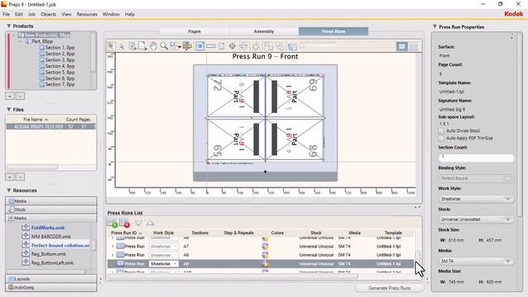Image resolution: width=528 pixels, height=297 pixels.
Task: Switch to single sheet view icon
Action: (x=402, y=46)
